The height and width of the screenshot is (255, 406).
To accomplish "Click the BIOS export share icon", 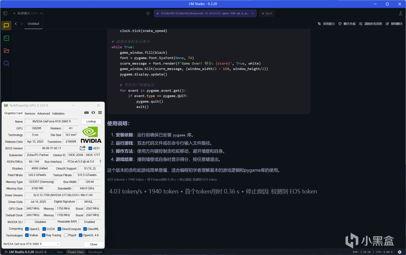I will tap(82, 148).
